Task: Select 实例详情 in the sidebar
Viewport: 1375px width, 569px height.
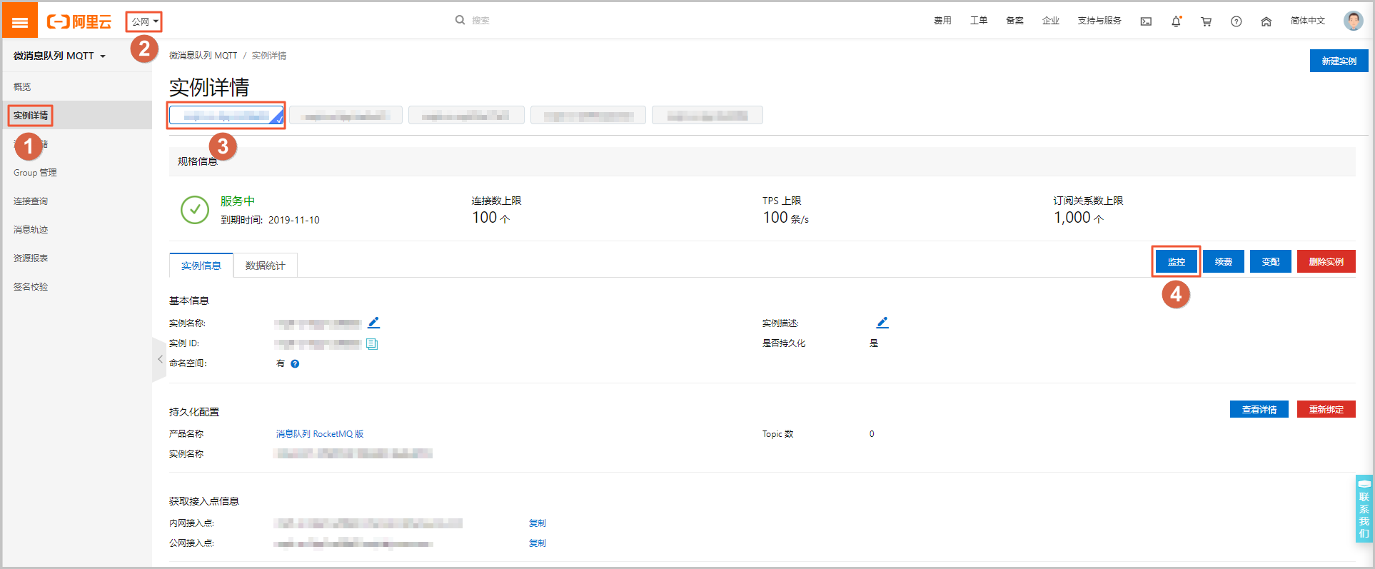Action: [31, 115]
